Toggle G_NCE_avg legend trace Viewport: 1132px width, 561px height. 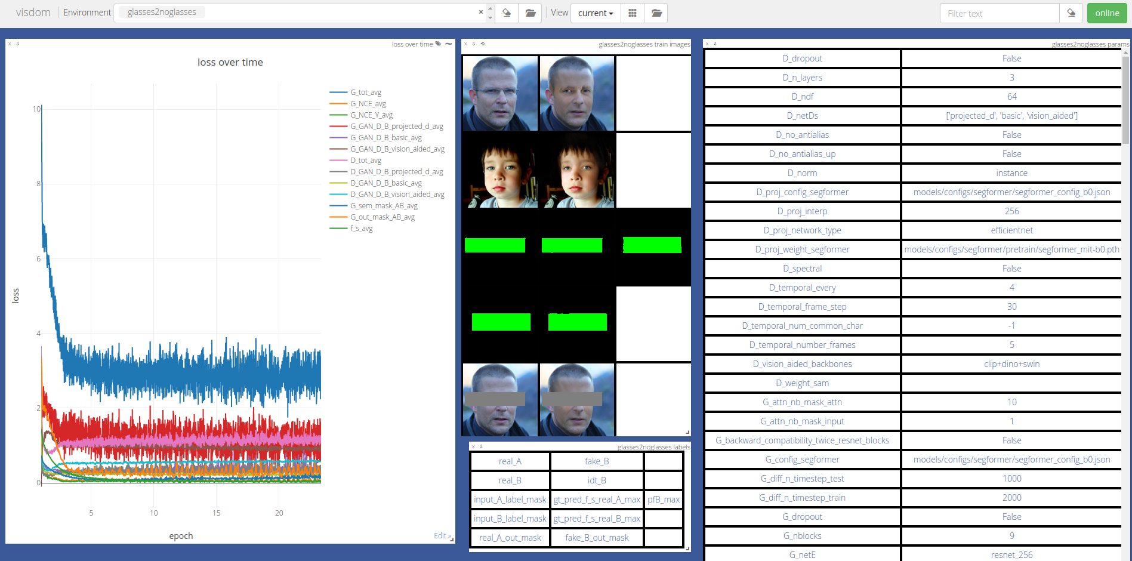point(358,104)
